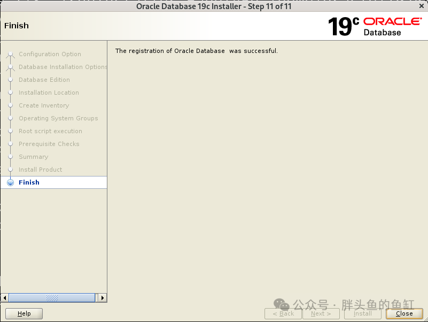Select the Prerequisite Checks step
428x322 pixels.
point(49,144)
